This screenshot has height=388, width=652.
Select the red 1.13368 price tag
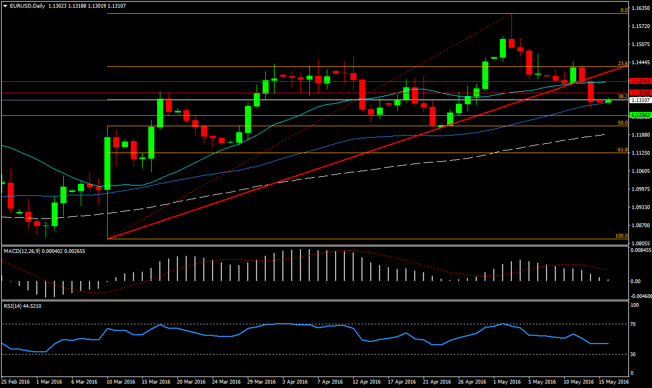click(640, 93)
